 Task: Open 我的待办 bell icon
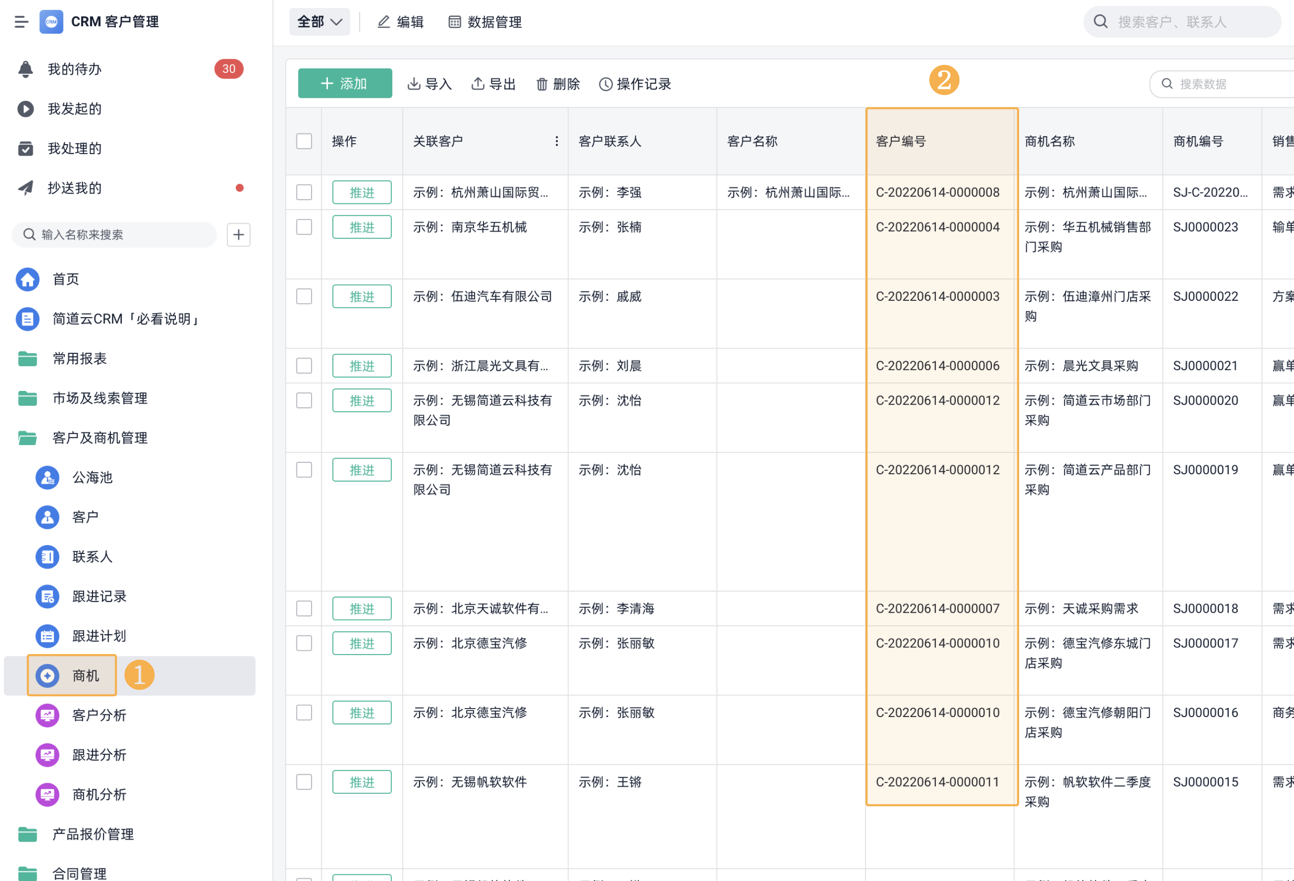(x=26, y=69)
